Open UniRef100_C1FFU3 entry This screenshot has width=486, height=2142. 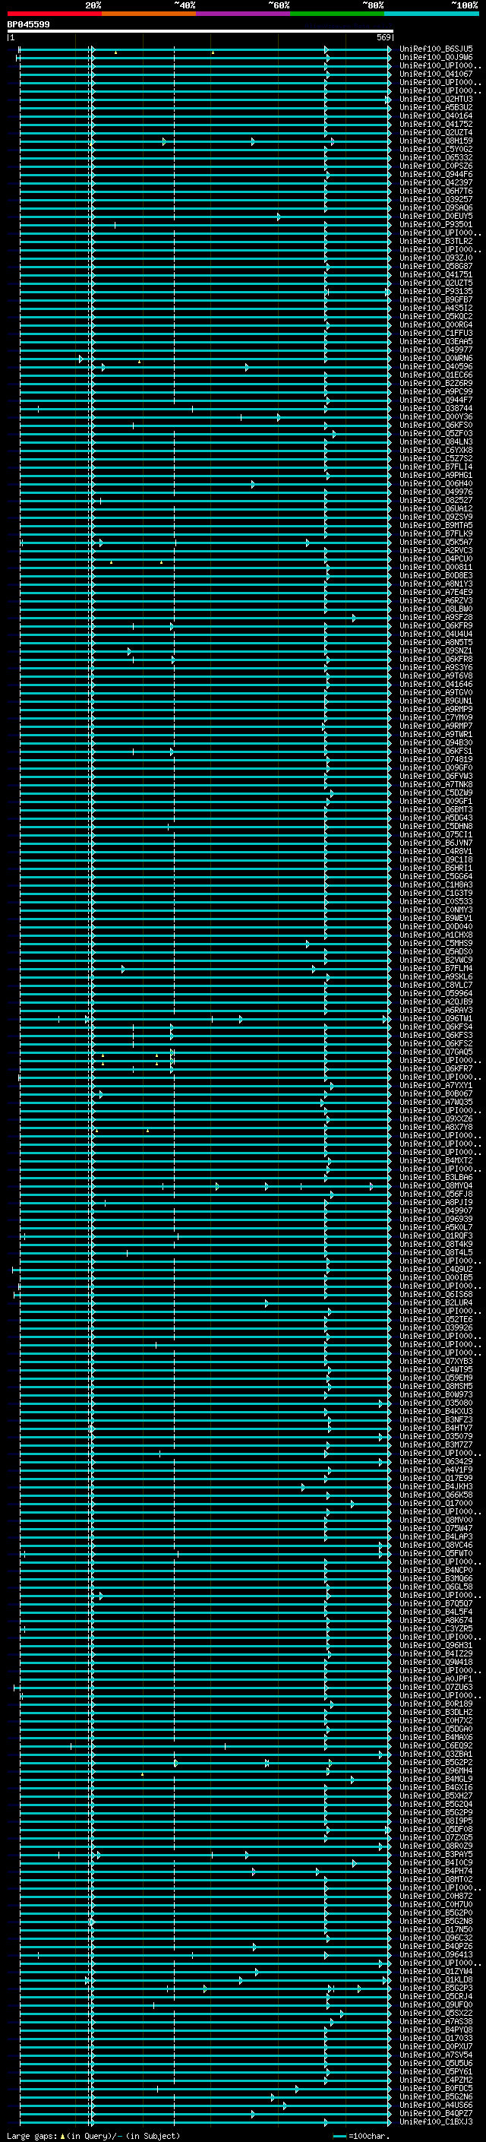click(x=436, y=333)
